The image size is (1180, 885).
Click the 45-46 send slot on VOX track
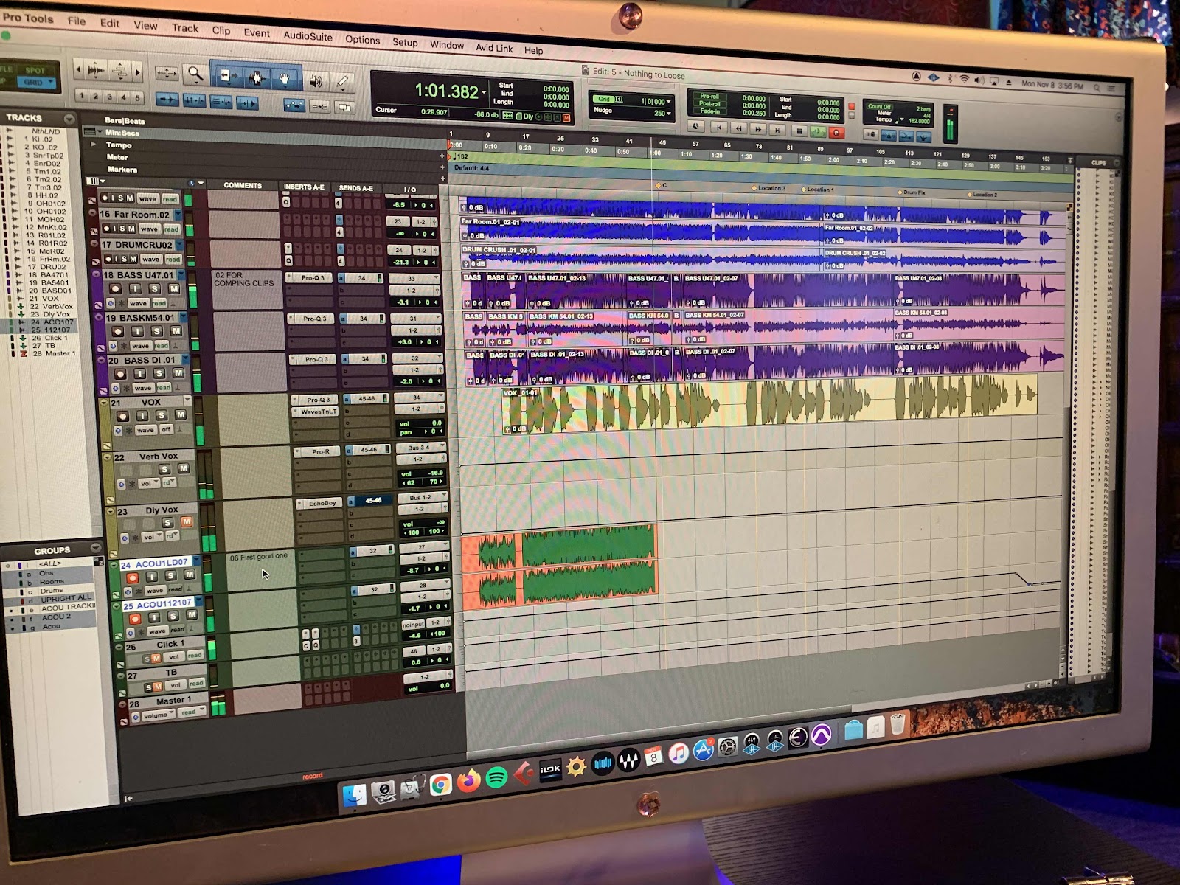367,398
